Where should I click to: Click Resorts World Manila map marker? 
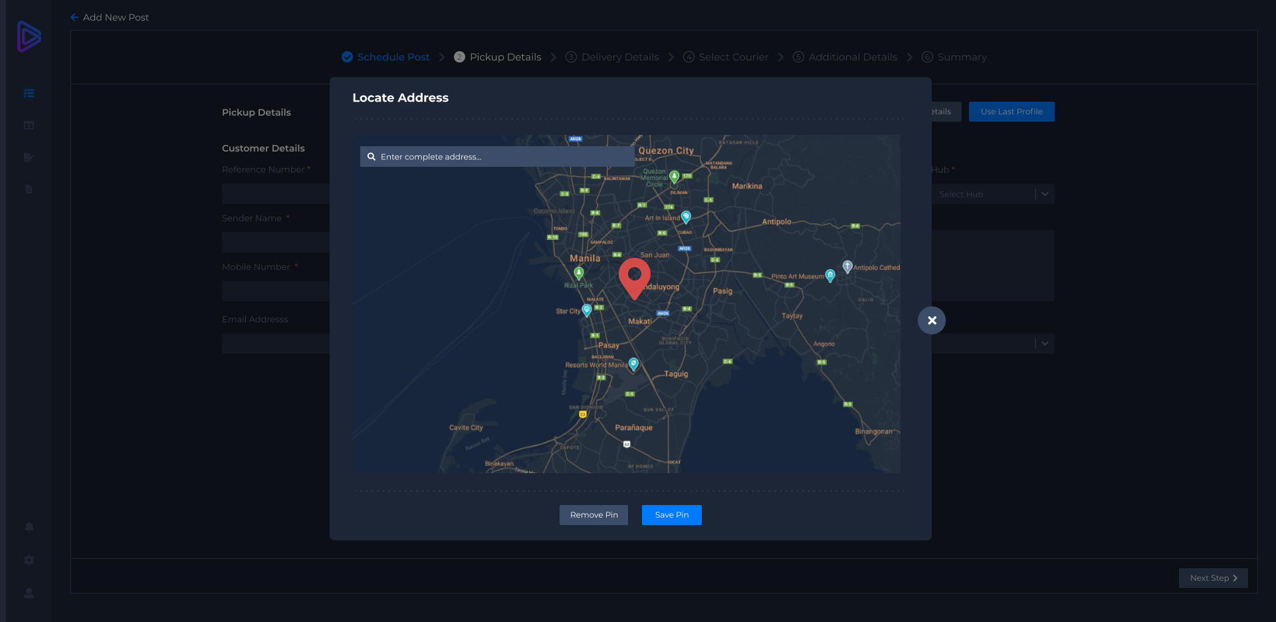[x=633, y=363]
